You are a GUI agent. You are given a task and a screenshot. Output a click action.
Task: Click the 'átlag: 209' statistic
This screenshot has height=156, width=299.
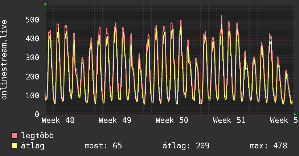coord(186,146)
